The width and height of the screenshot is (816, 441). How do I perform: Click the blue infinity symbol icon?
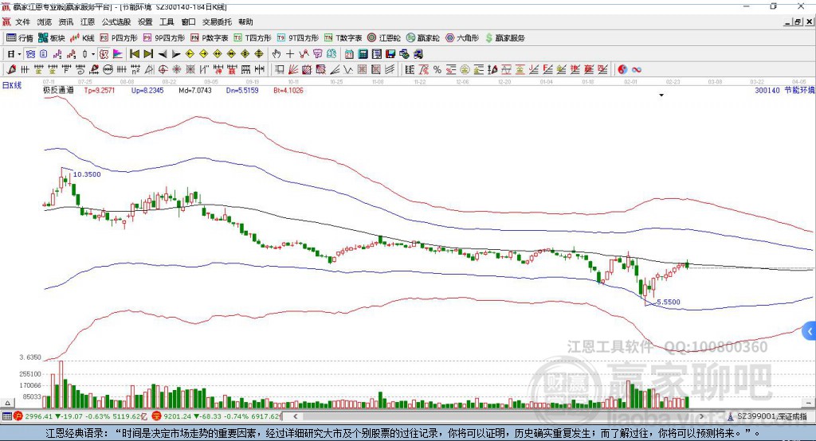pos(637,70)
